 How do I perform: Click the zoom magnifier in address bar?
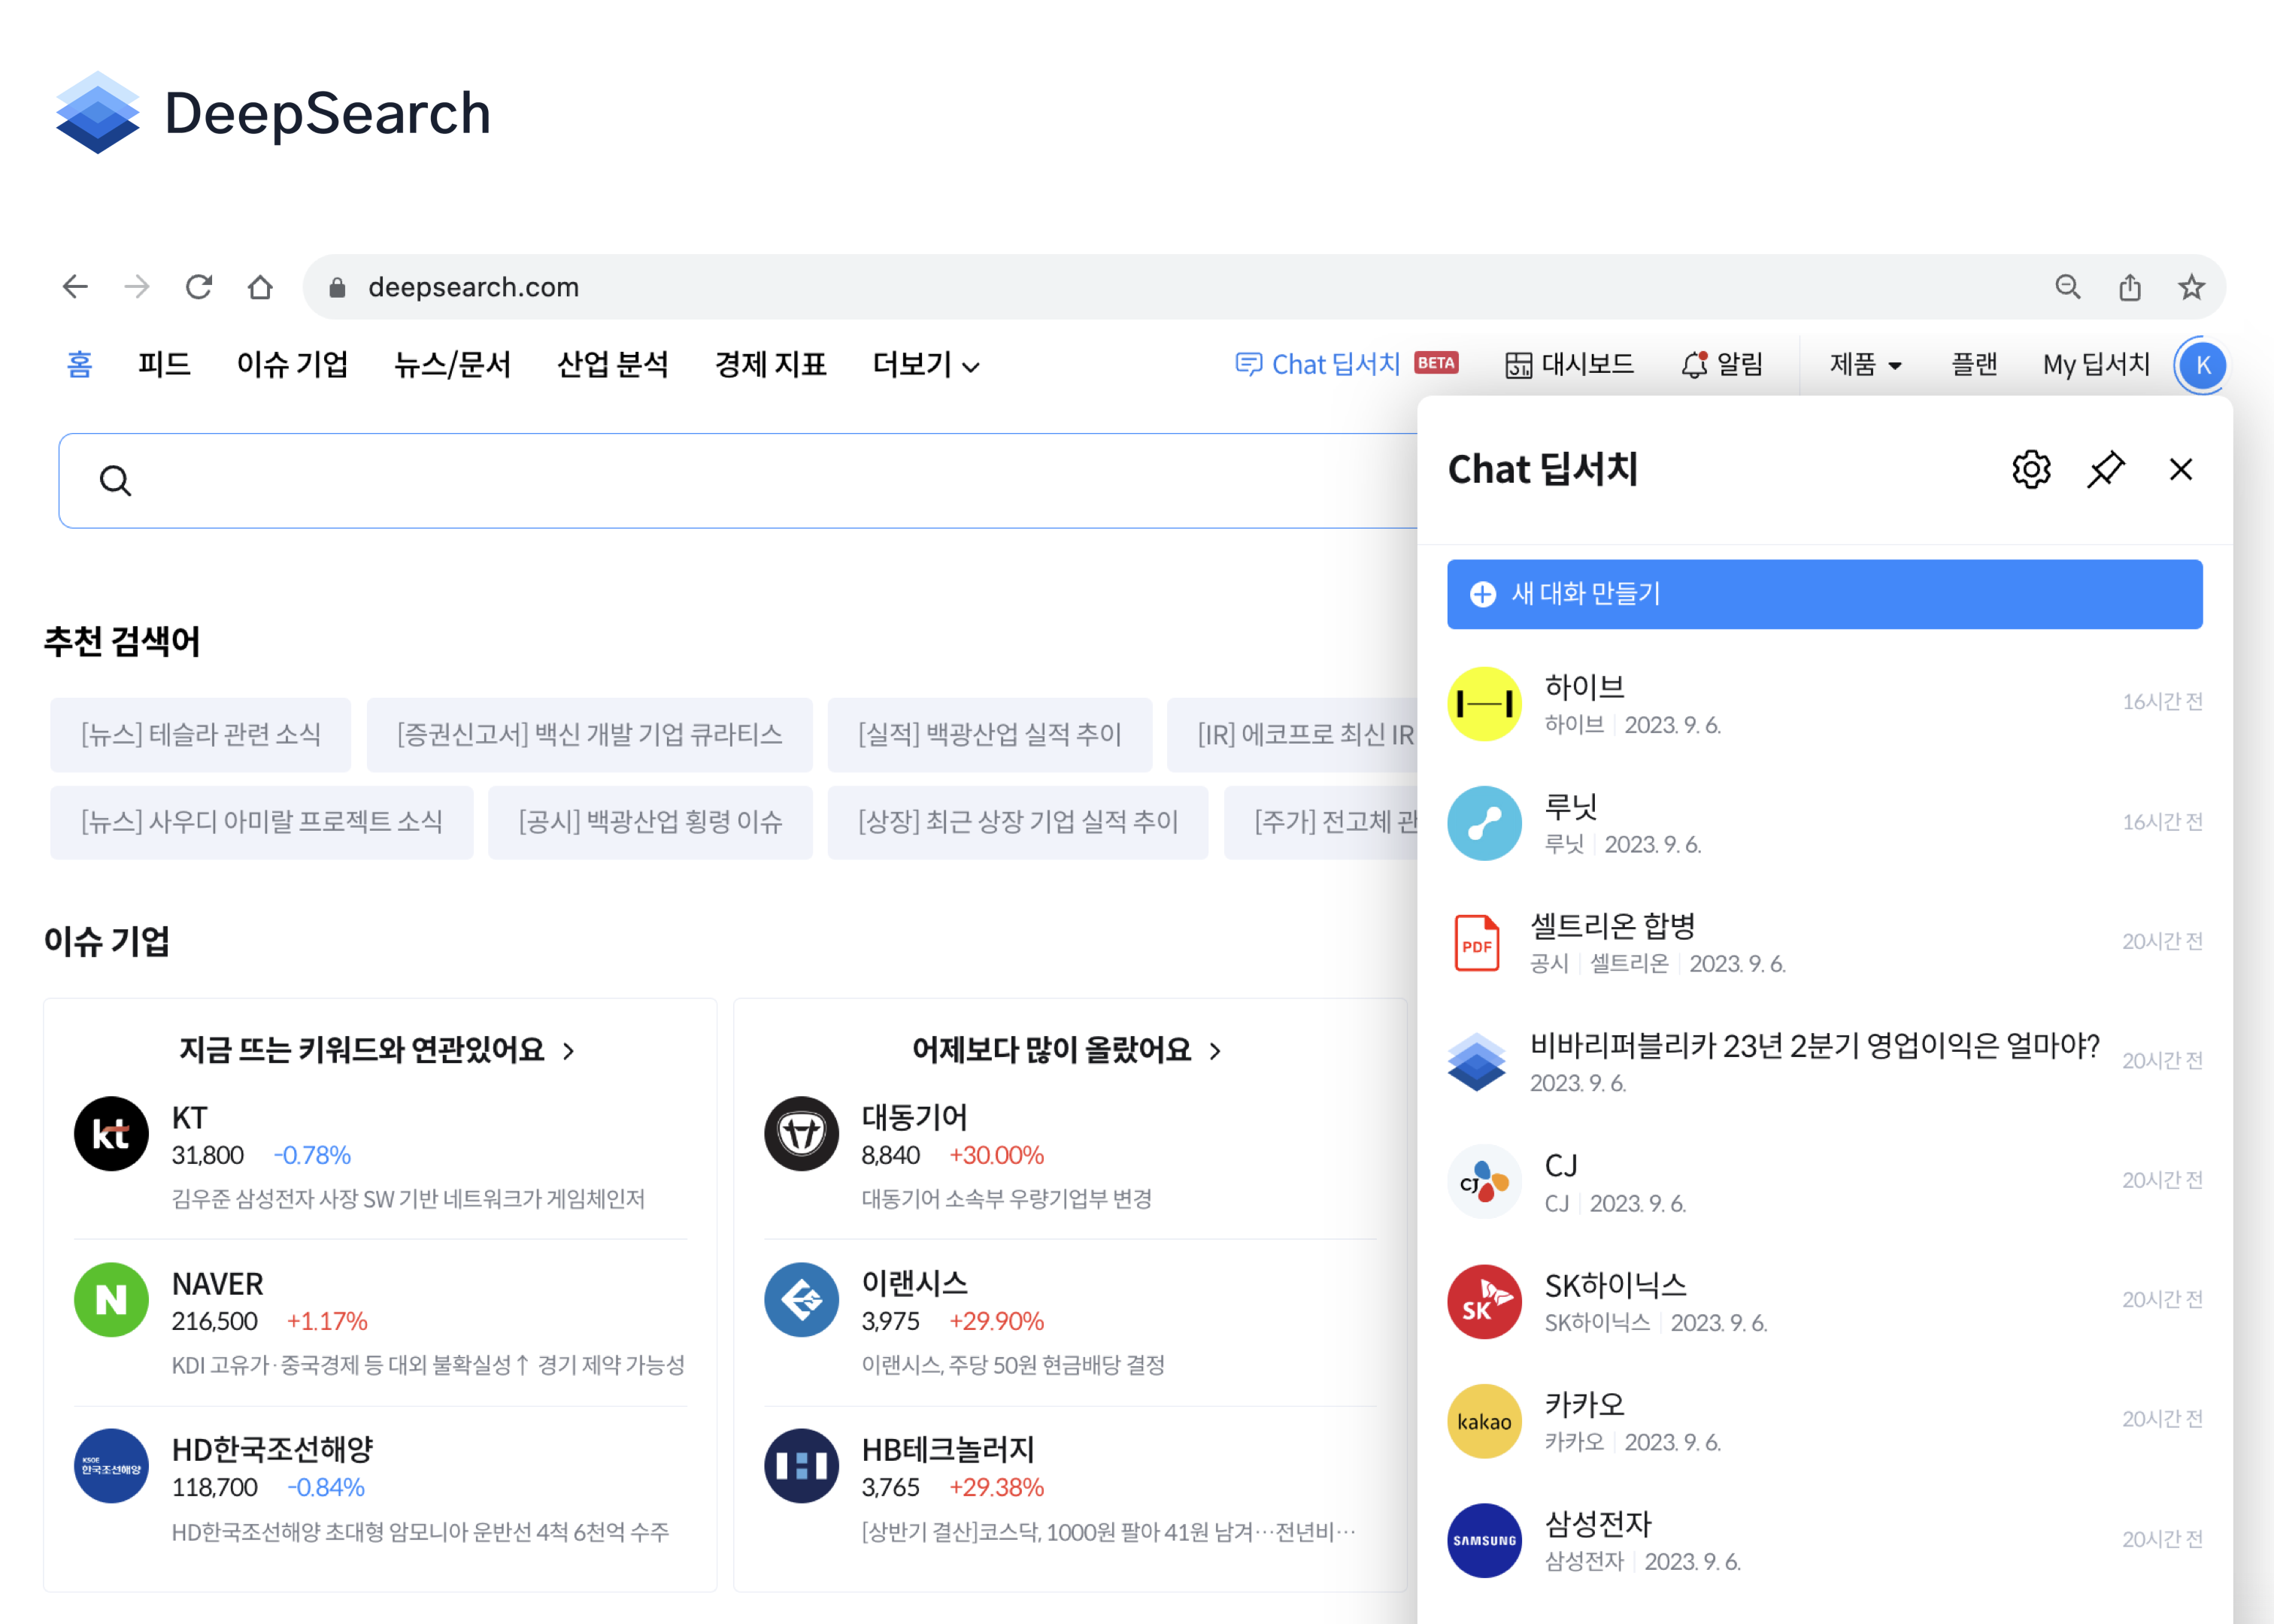pos(2067,287)
